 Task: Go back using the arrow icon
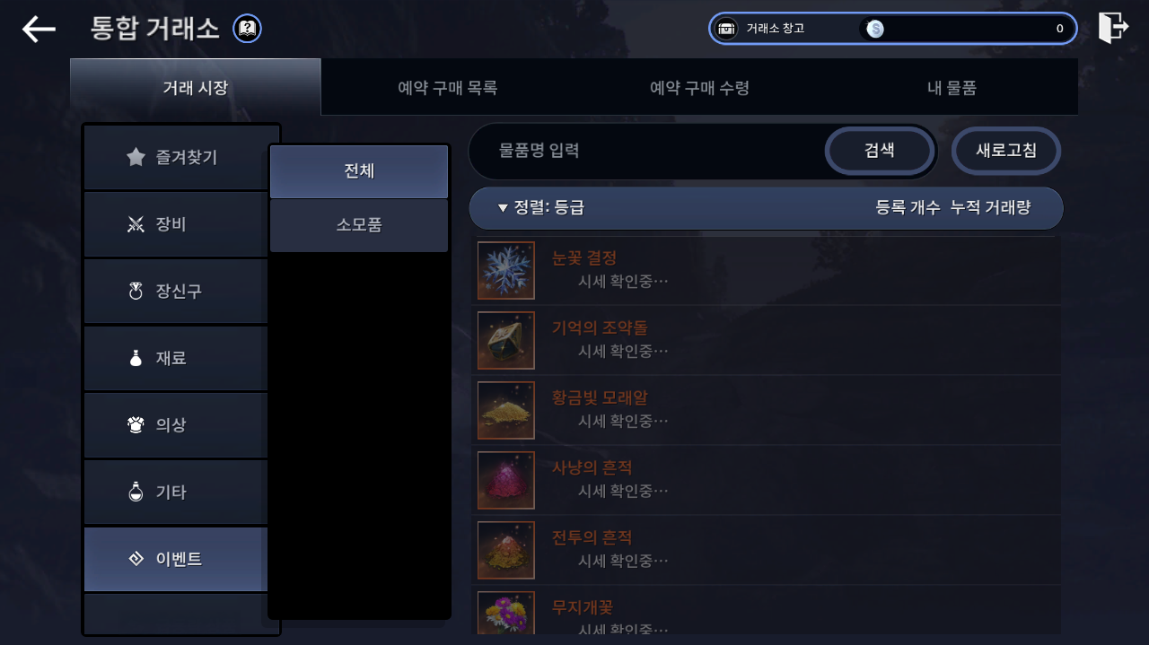[39, 29]
